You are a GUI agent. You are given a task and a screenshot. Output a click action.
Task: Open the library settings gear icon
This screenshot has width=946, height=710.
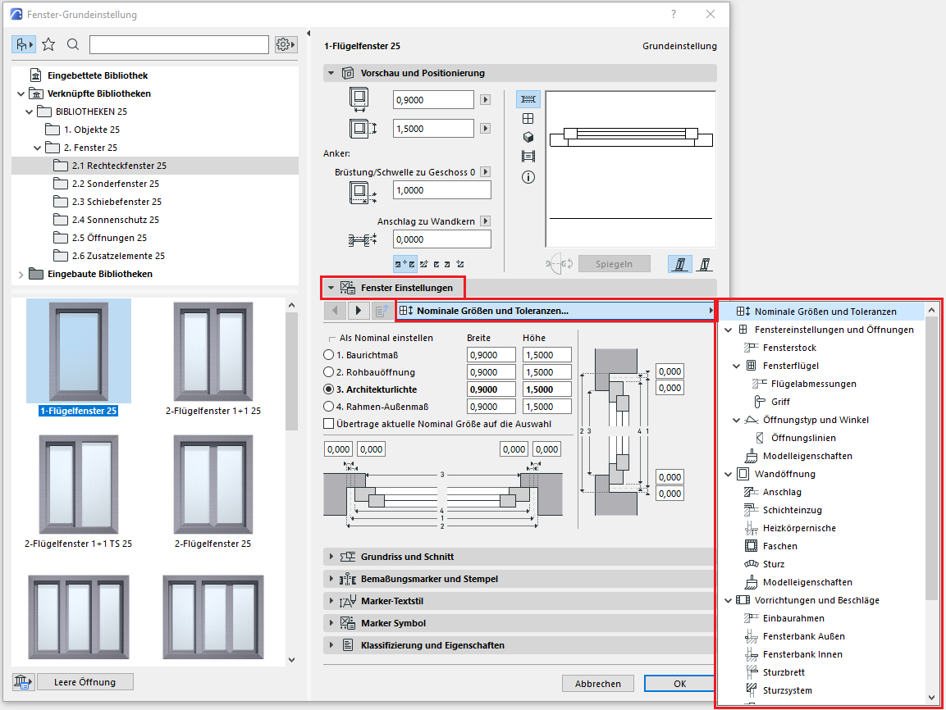(x=286, y=44)
